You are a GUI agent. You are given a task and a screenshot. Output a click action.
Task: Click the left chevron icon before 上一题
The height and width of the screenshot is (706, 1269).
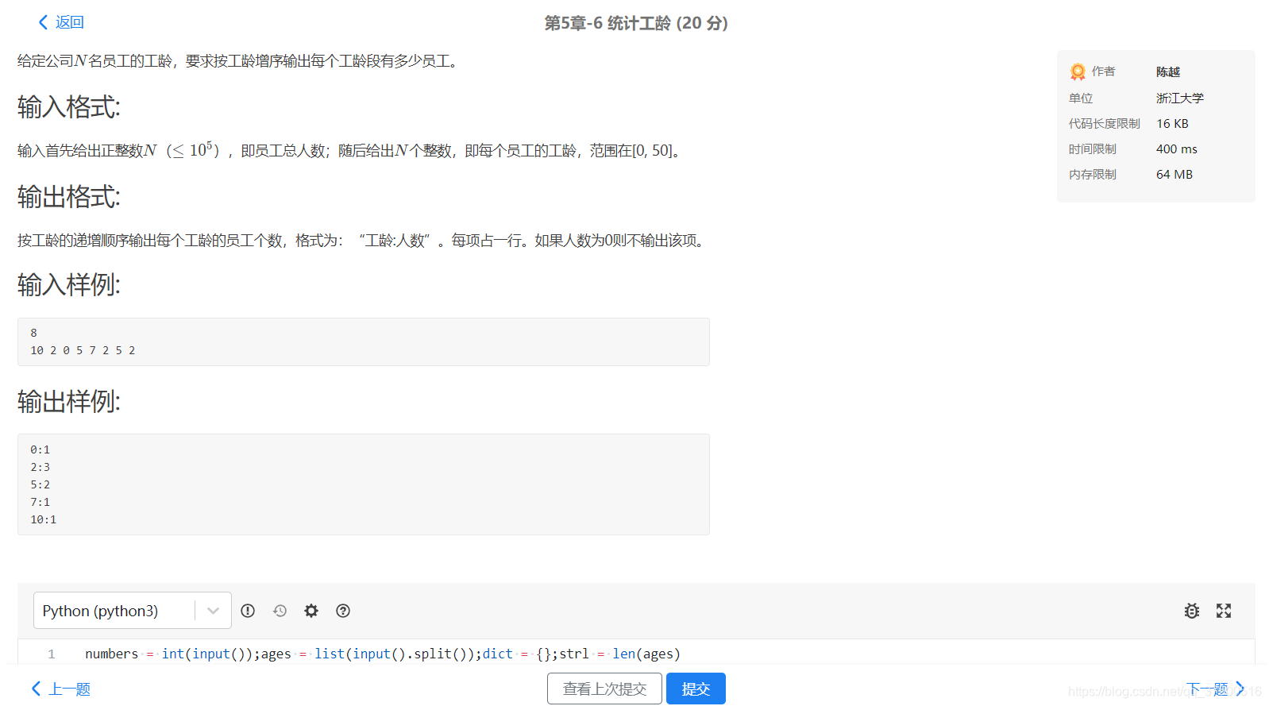pos(36,689)
